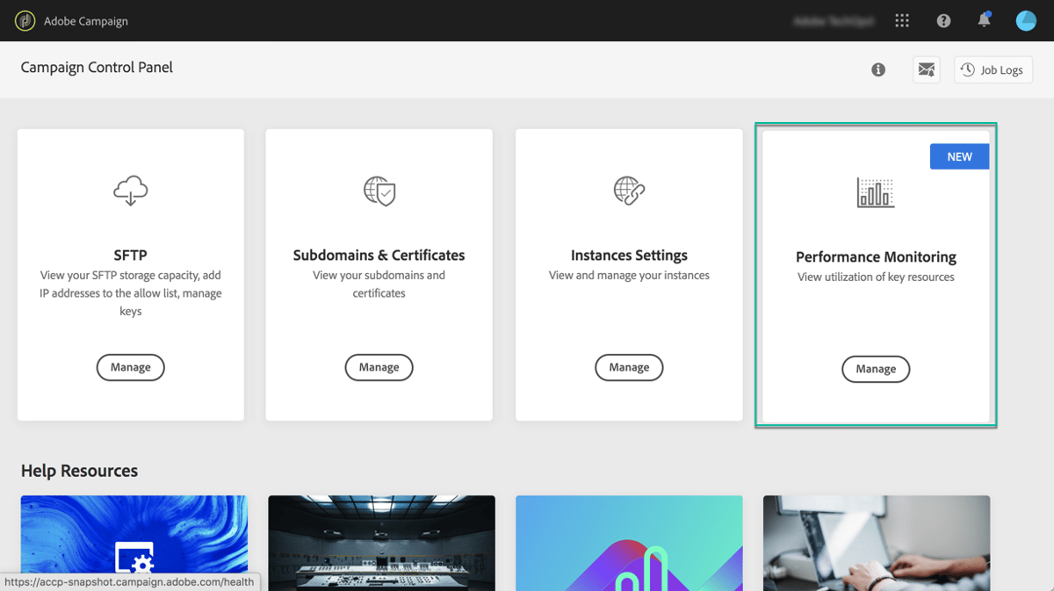Screen dimensions: 1054x591
Task: Click the SFTP cloud icon
Action: (x=130, y=191)
